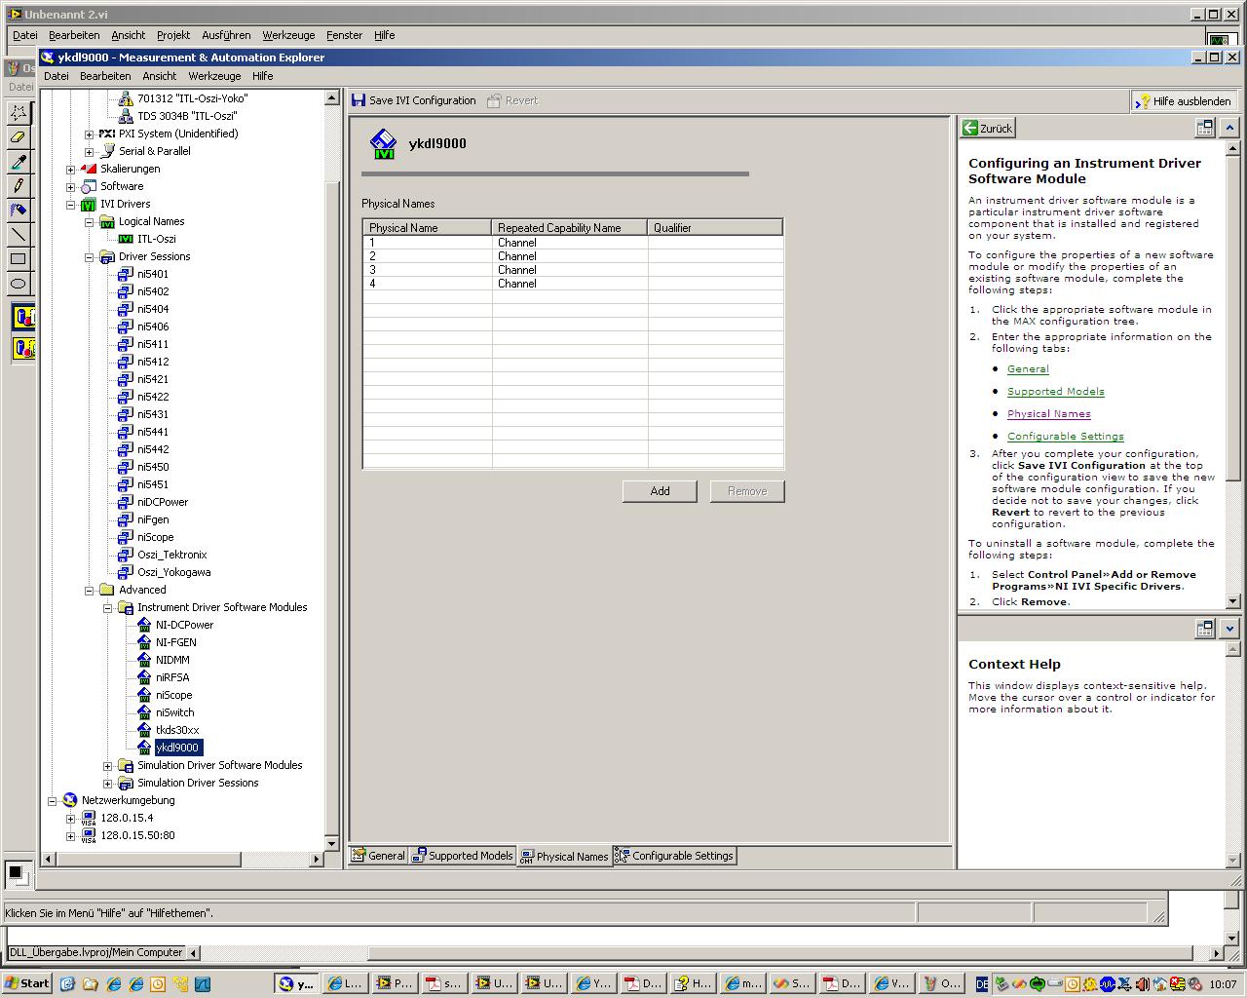Screen dimensions: 1247x998
Task: Expand the Software tree node
Action: click(x=70, y=187)
